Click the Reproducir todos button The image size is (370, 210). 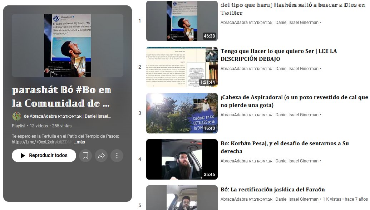[x=44, y=156]
